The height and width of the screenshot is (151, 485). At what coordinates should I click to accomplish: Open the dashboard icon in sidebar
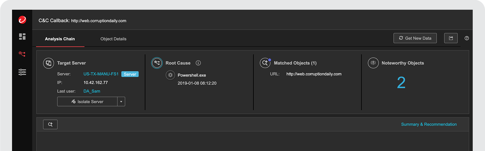tap(22, 37)
